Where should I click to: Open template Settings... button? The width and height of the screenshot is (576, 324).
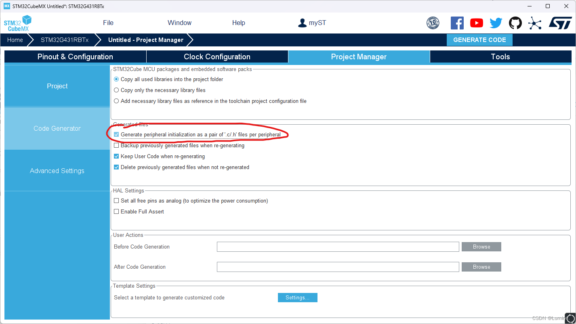coord(298,298)
